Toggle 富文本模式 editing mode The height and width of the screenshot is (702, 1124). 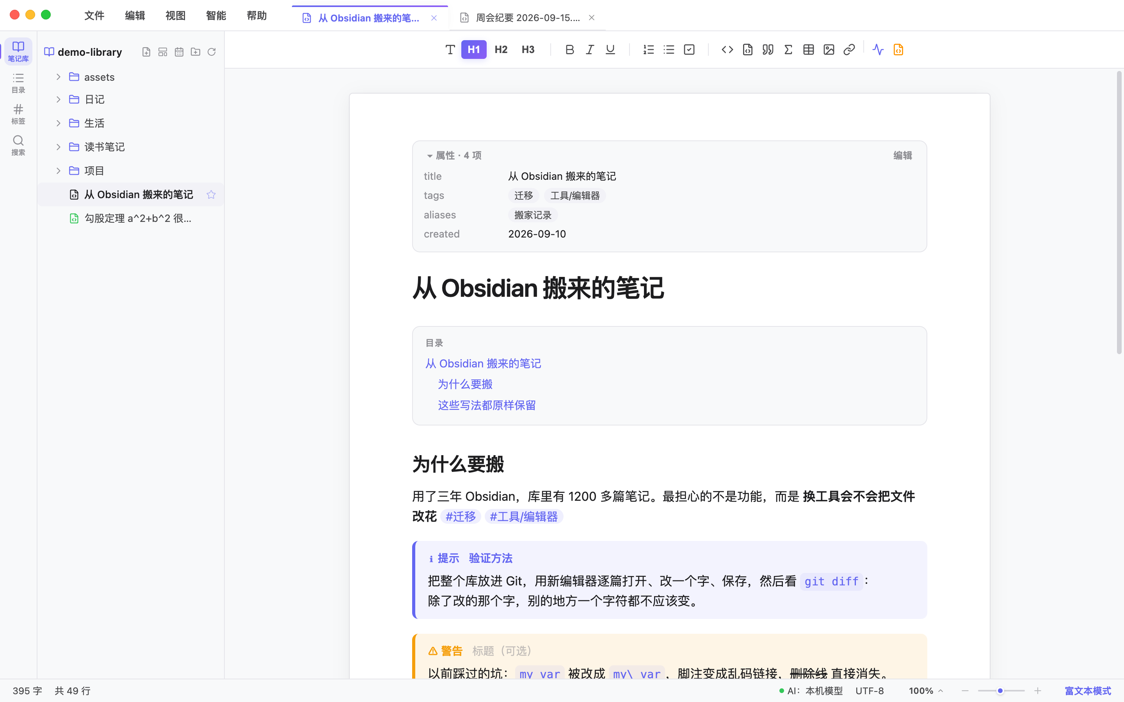(1088, 691)
